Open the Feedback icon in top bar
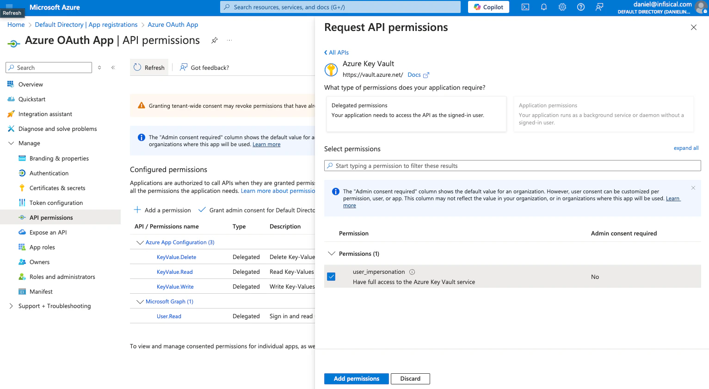 pos(599,7)
